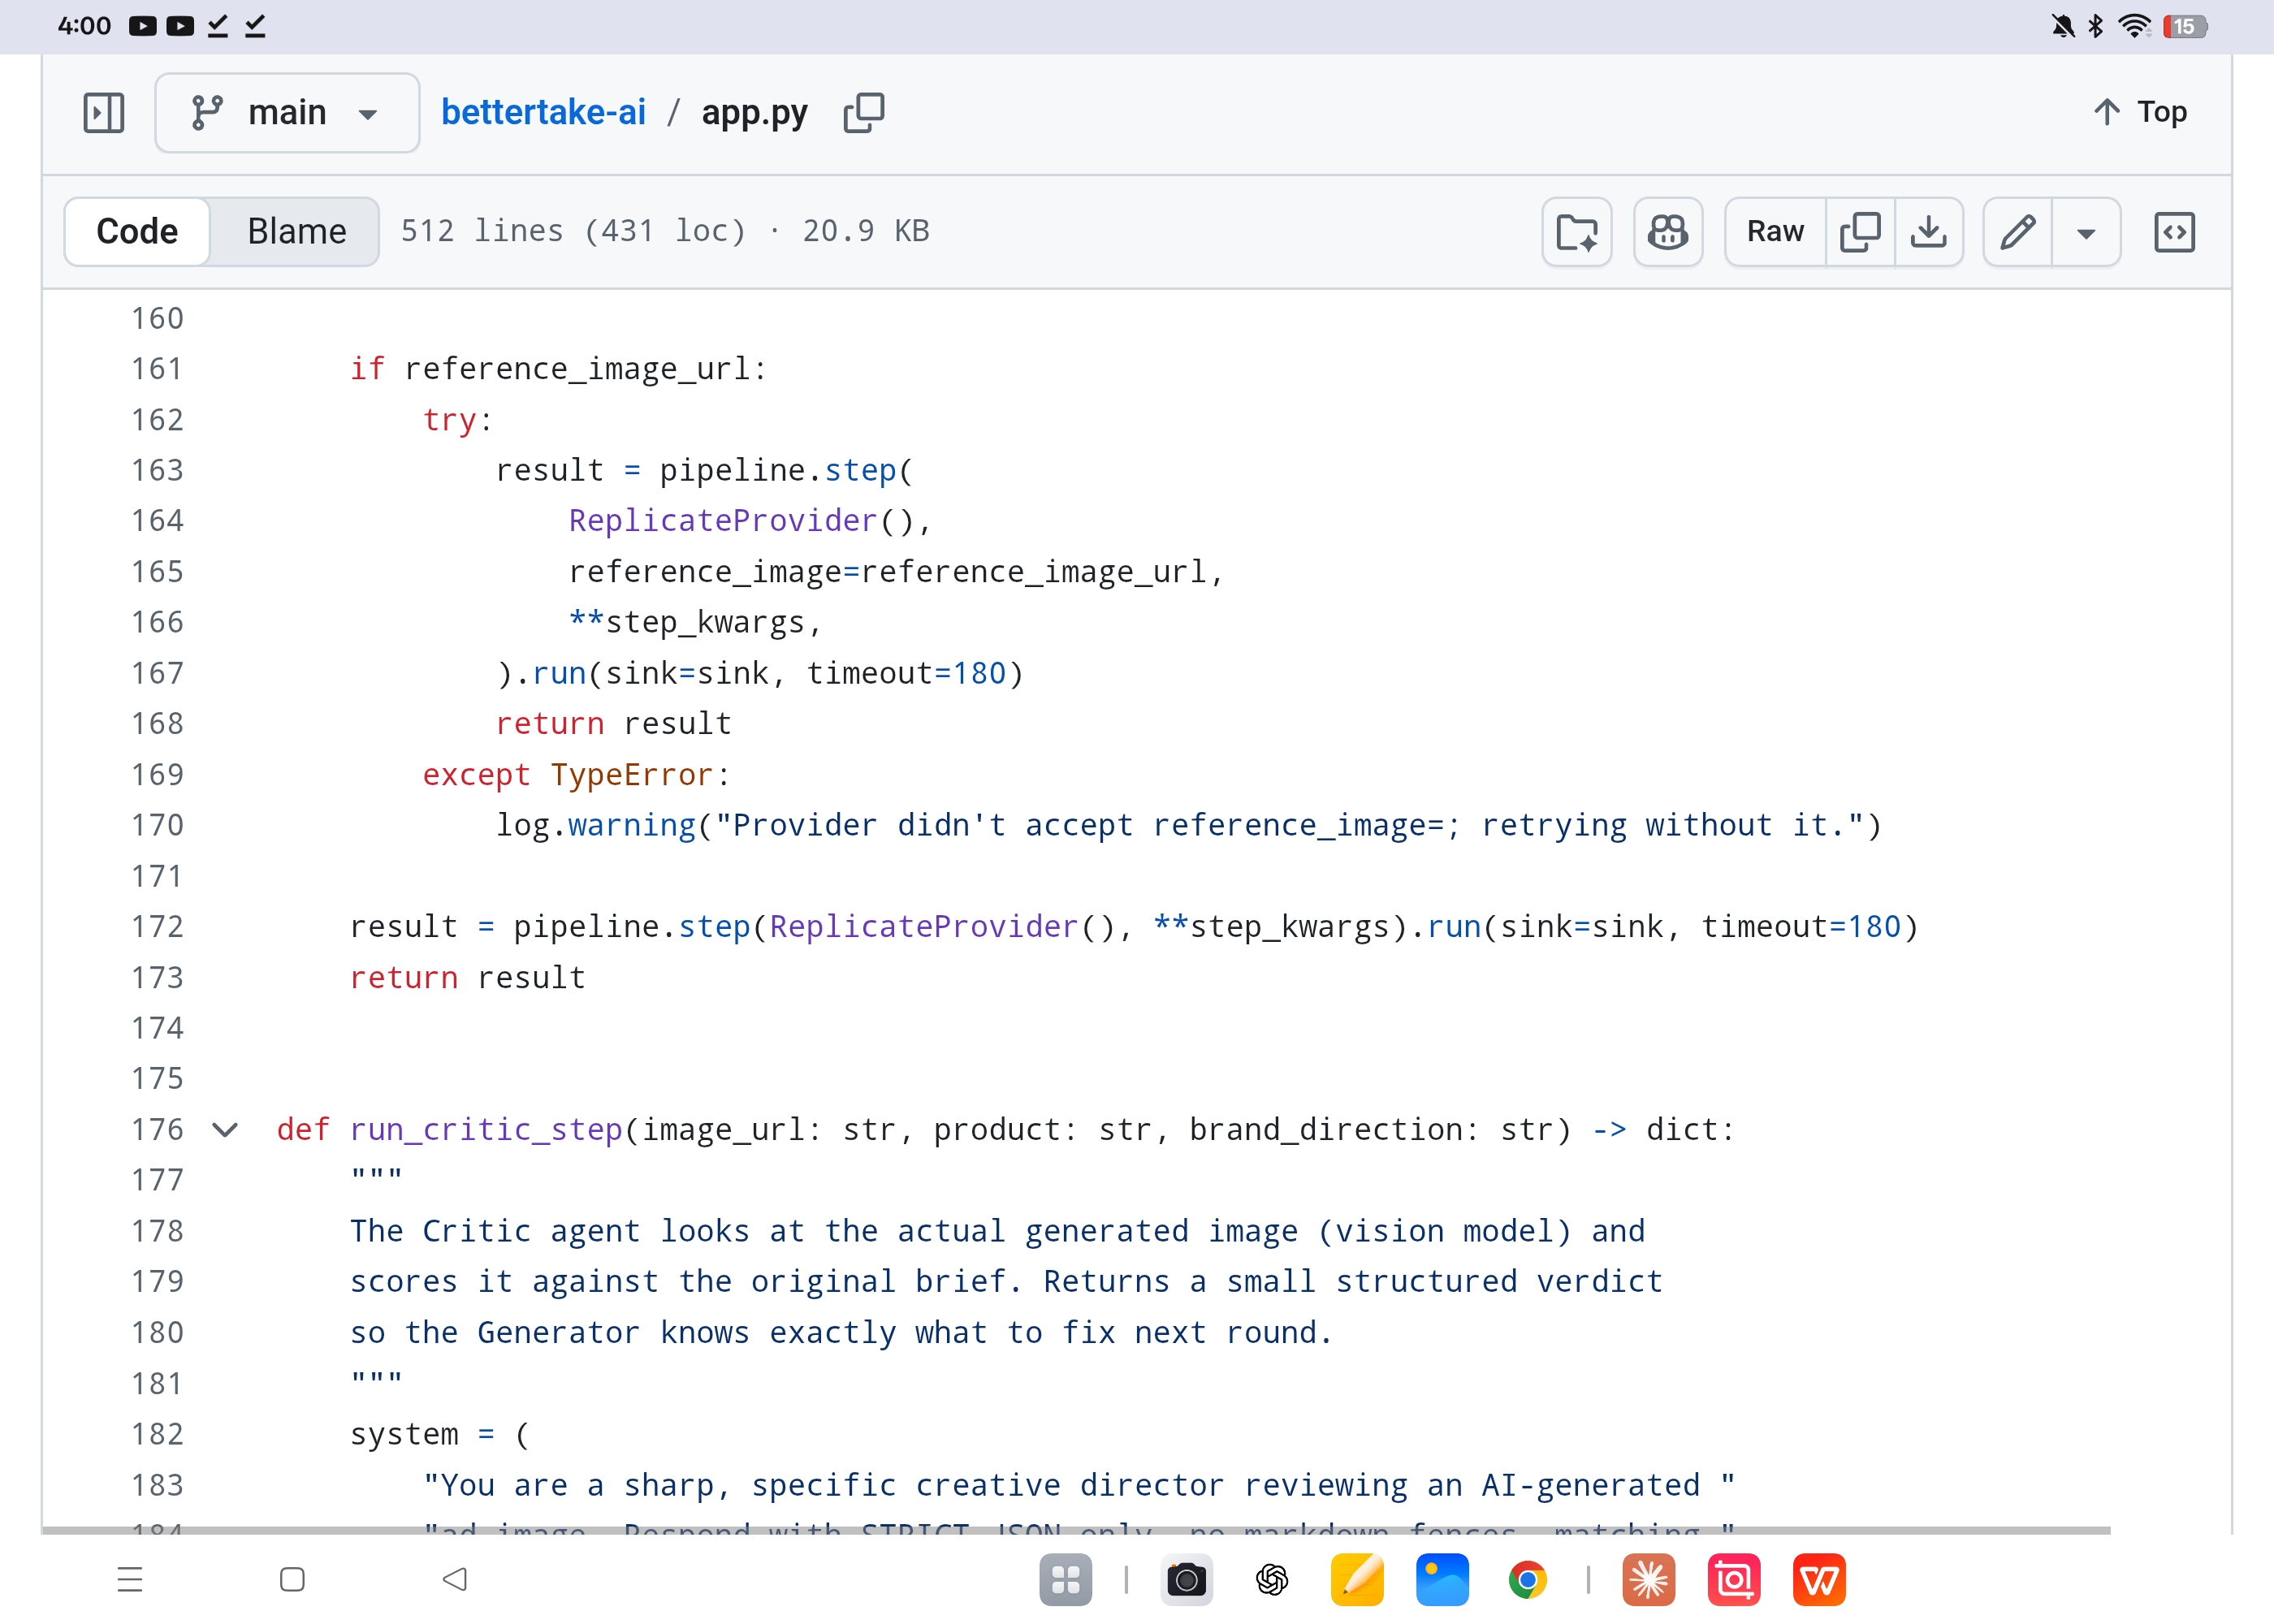Launch the Camera app from the dock
The image size is (2274, 1624).
1186,1579
